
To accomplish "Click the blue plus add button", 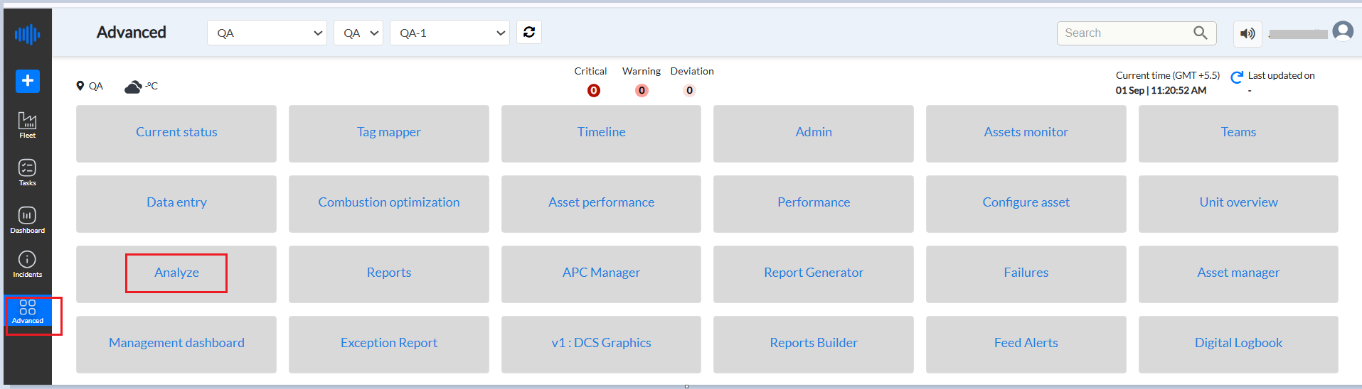I will pos(28,81).
